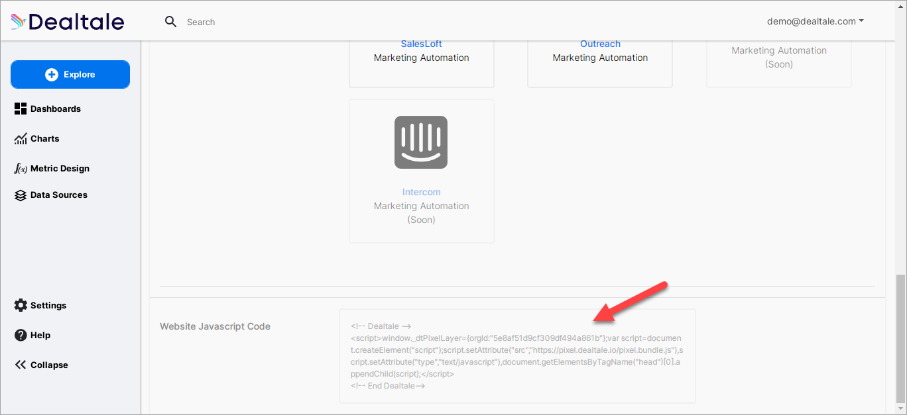Click the Dashboards grid icon

(21, 109)
